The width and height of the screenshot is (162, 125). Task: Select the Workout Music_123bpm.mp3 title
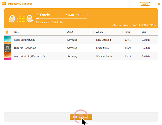(x=29, y=56)
